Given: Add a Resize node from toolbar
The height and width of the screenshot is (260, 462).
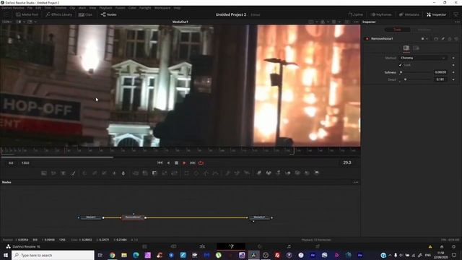Looking at the screenshot, I should tap(165, 173).
